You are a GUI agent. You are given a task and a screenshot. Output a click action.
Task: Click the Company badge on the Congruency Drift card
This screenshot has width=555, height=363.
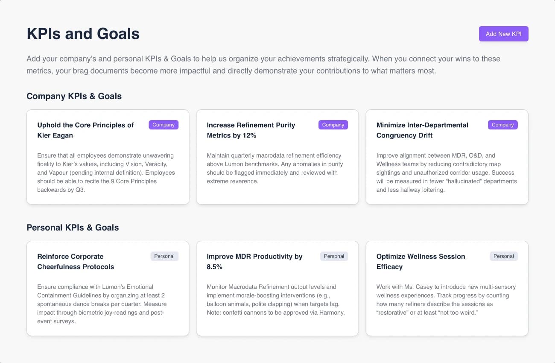tap(502, 125)
